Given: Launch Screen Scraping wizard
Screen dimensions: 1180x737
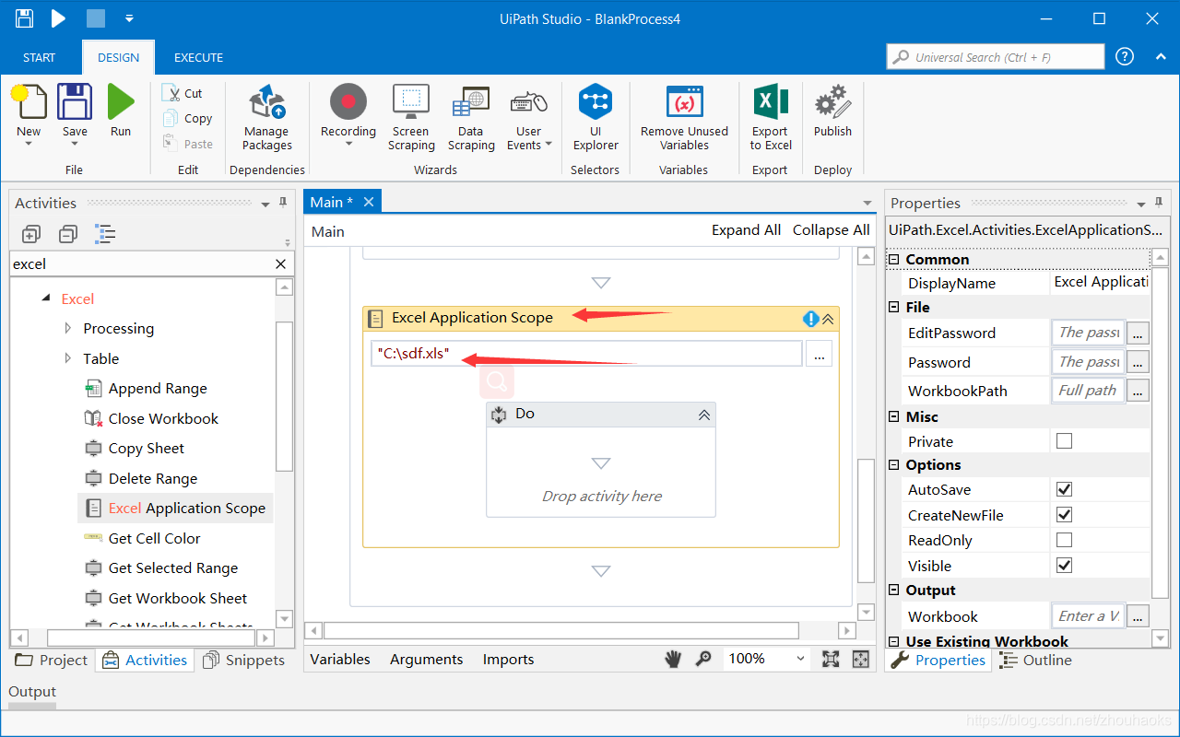Looking at the screenshot, I should click(411, 117).
